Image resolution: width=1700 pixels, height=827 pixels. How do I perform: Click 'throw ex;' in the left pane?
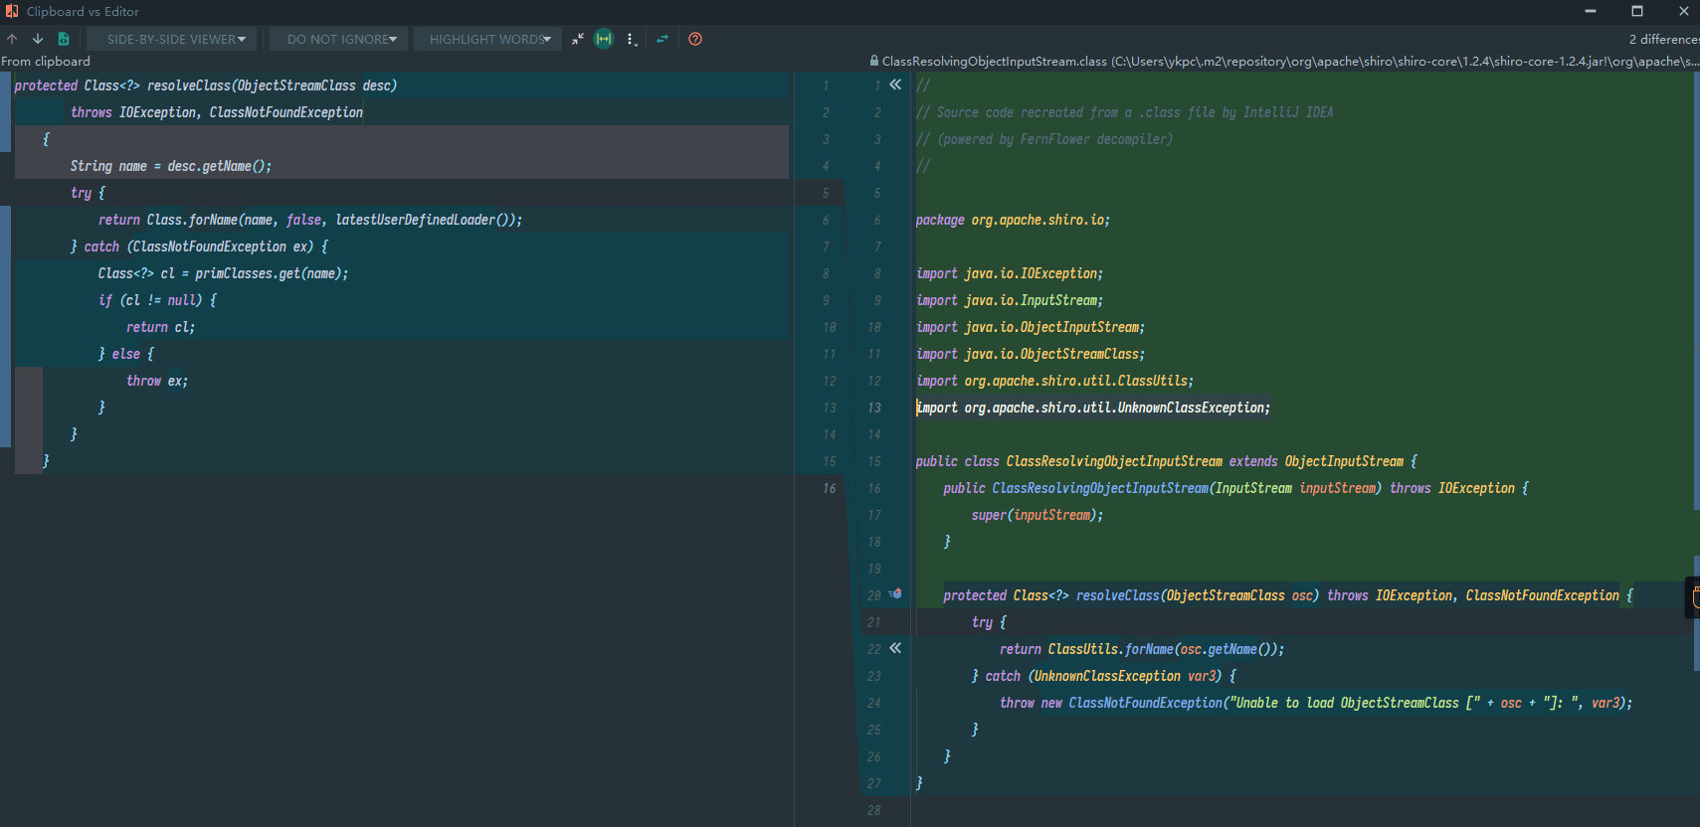pyautogui.click(x=156, y=381)
